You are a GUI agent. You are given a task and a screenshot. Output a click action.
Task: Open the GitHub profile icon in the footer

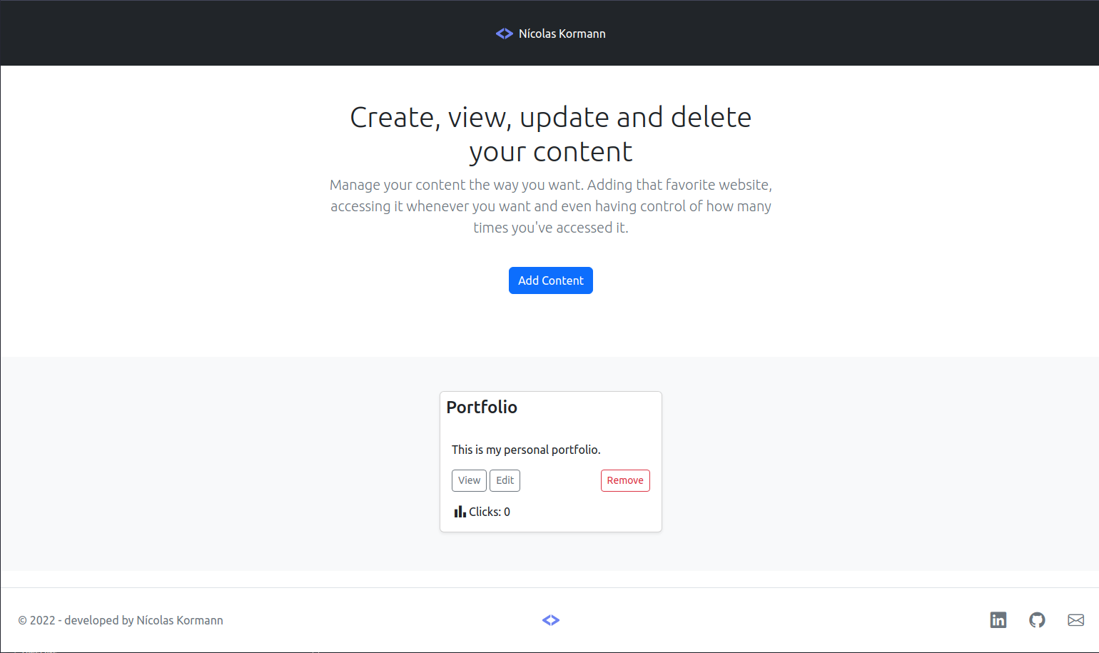coord(1038,620)
